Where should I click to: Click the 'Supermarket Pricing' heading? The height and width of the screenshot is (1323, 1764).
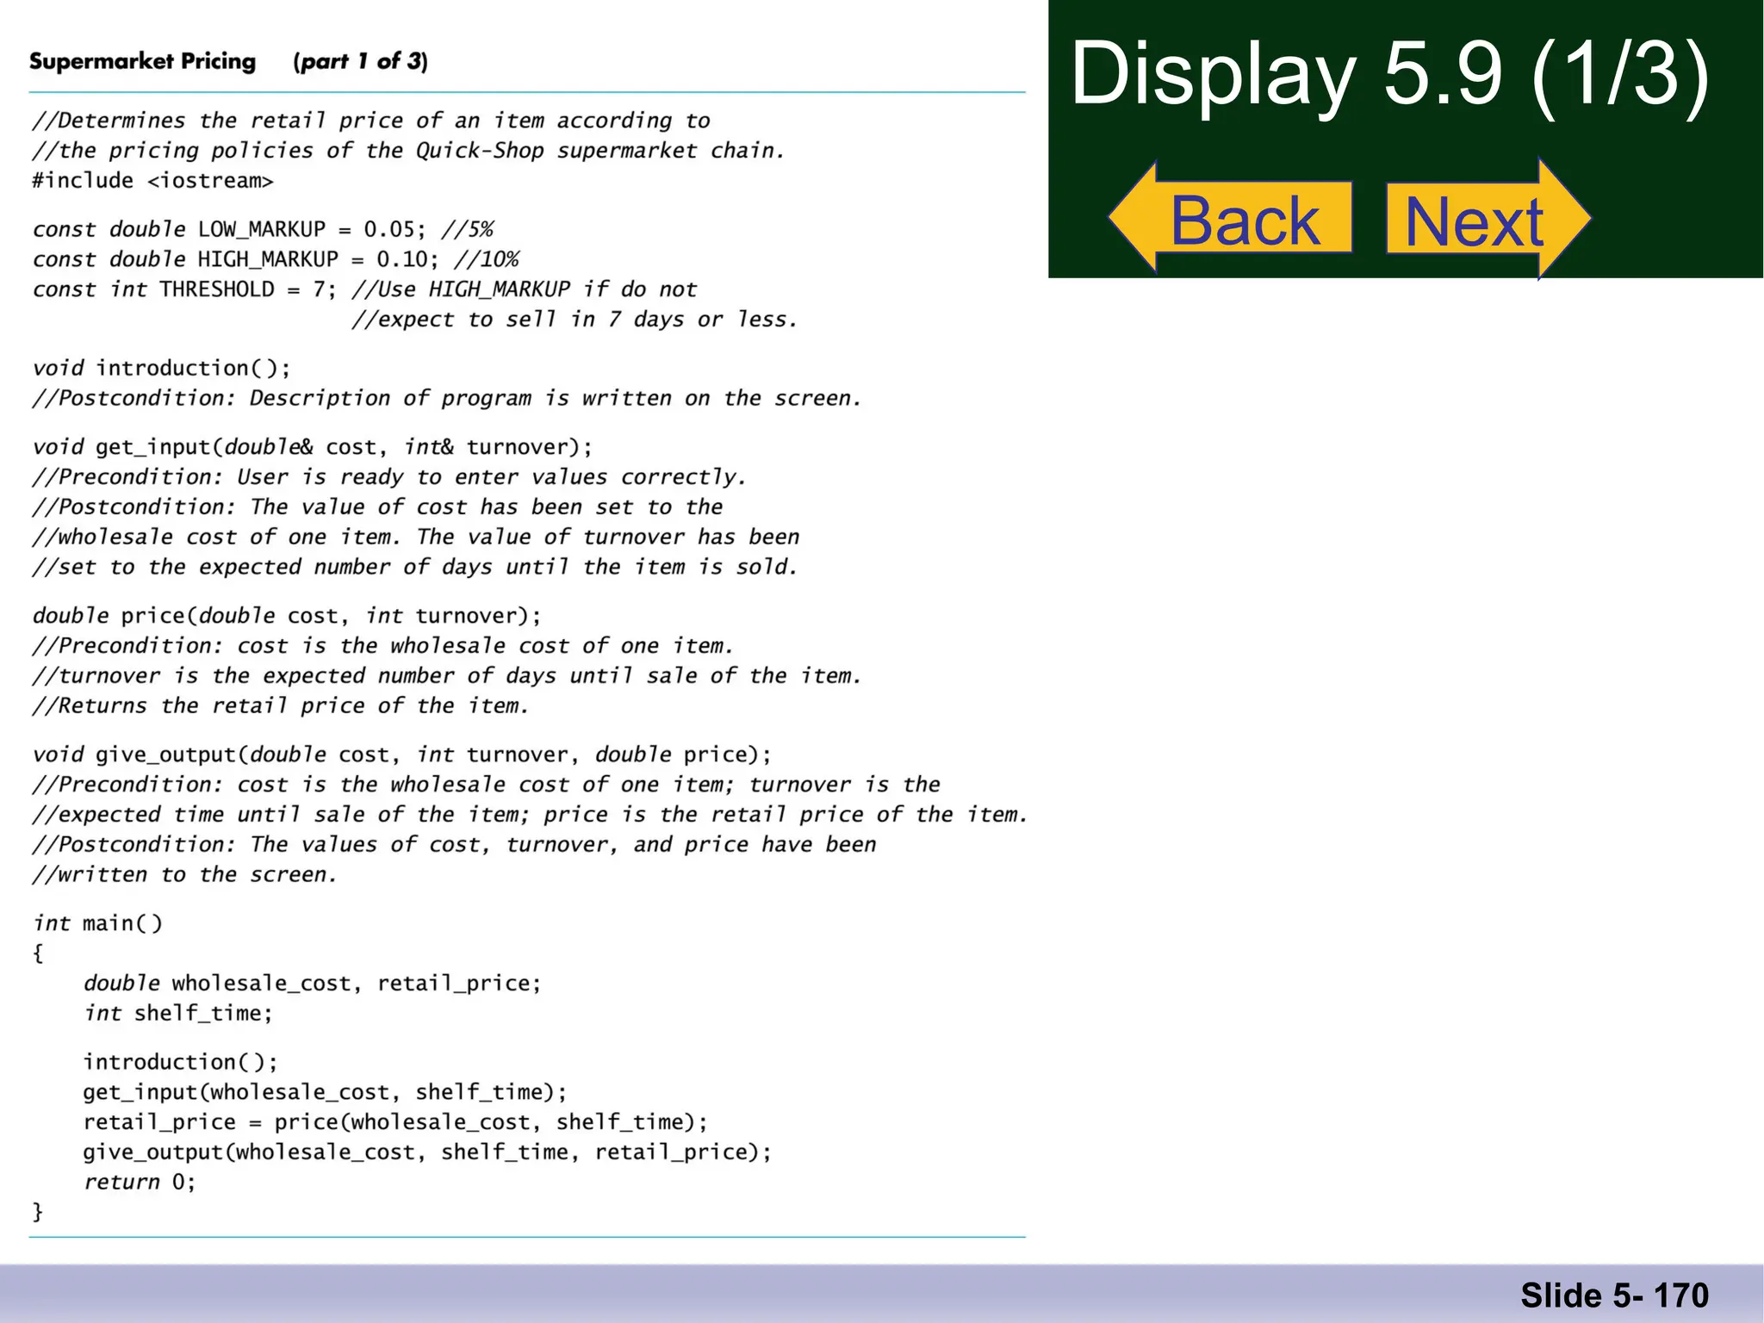pos(143,61)
